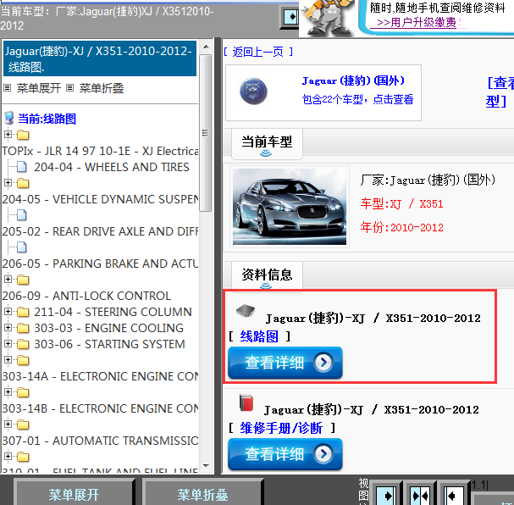The width and height of the screenshot is (514, 505).
Task: Select 205-02 - REAR DRIVE AXLE item
Action: click(x=100, y=231)
